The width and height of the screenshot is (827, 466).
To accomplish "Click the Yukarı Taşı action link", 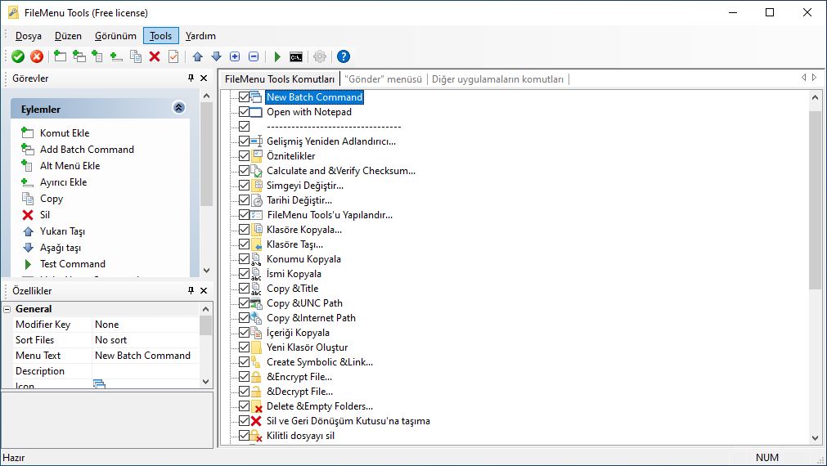I will click(x=62, y=231).
